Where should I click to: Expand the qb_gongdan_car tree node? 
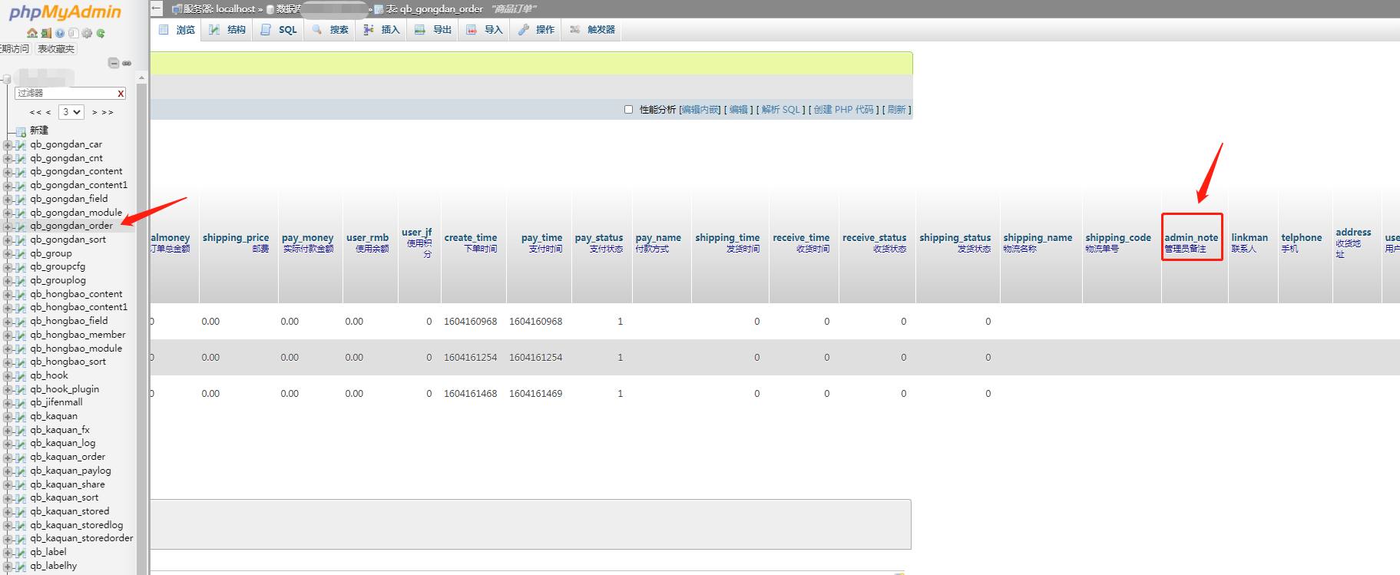8,145
